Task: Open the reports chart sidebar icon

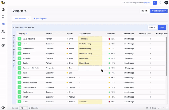Action: point(3,38)
